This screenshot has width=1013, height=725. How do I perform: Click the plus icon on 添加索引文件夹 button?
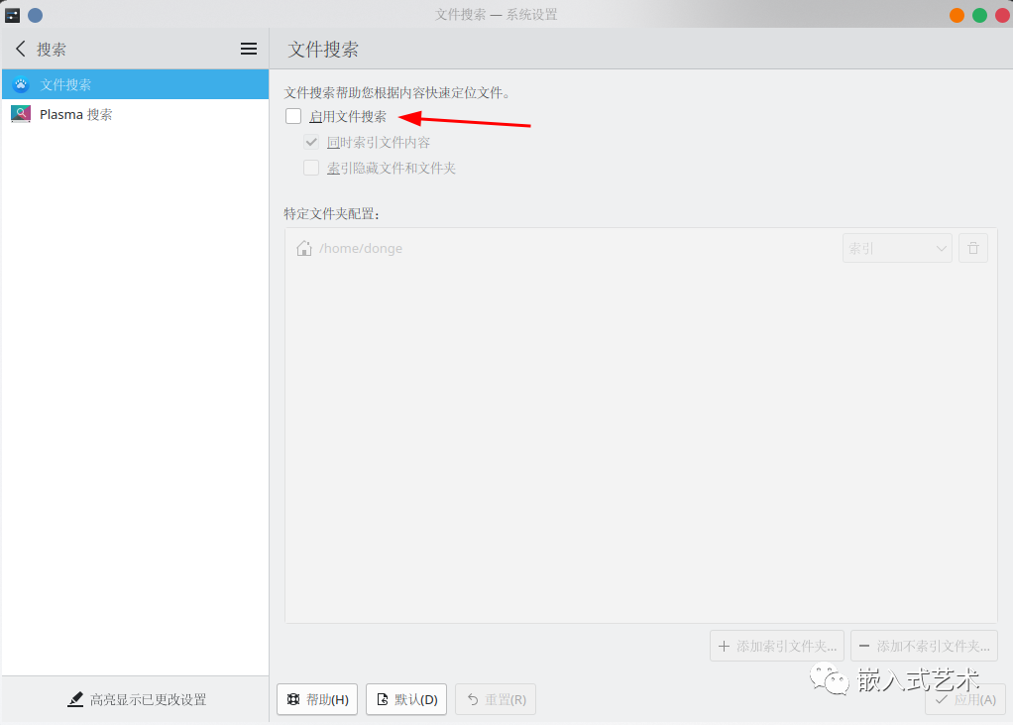click(723, 645)
